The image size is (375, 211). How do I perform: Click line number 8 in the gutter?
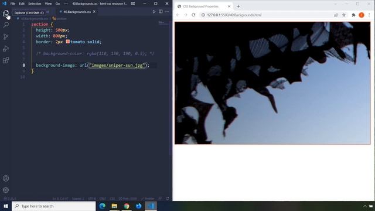click(x=23, y=65)
